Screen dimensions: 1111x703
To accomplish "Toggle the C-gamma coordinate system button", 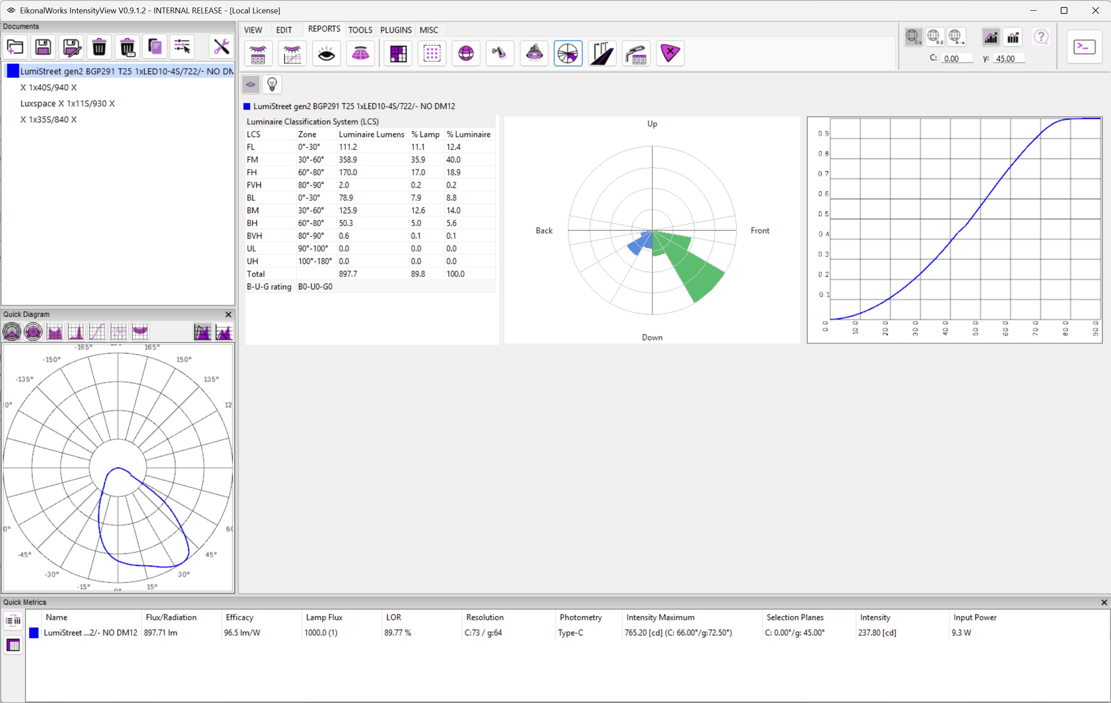I will coord(913,37).
